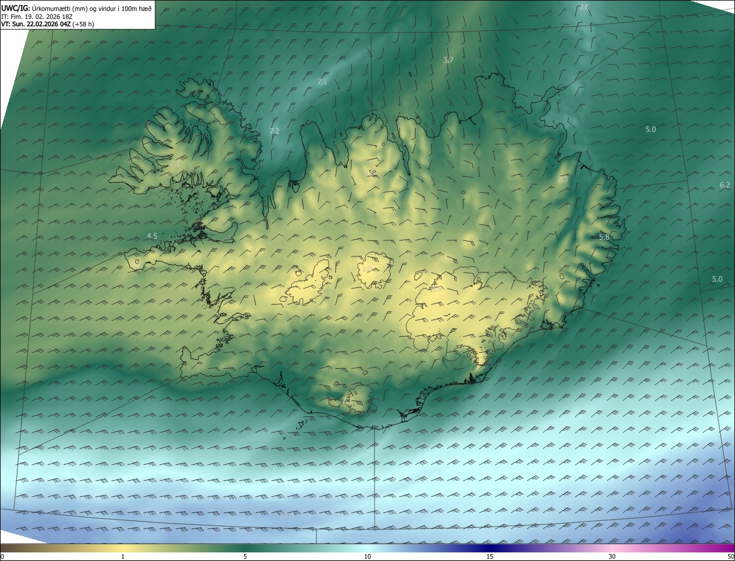Click the 2.1 value on the southern glacier

(x=347, y=399)
